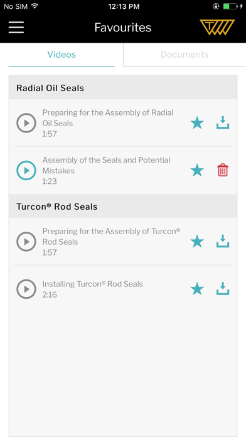Open Installing Turcon Rod Seals title
The height and width of the screenshot is (437, 246).
92,284
